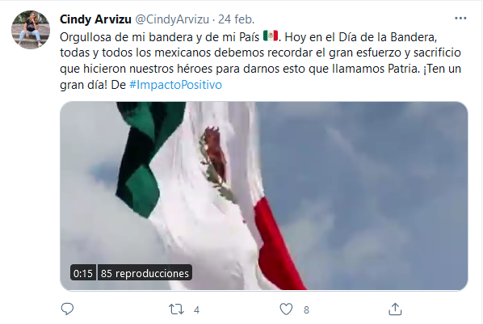483x324 pixels.
Task: Click the Mexican flag emoji in the tweet
Action: pos(271,36)
